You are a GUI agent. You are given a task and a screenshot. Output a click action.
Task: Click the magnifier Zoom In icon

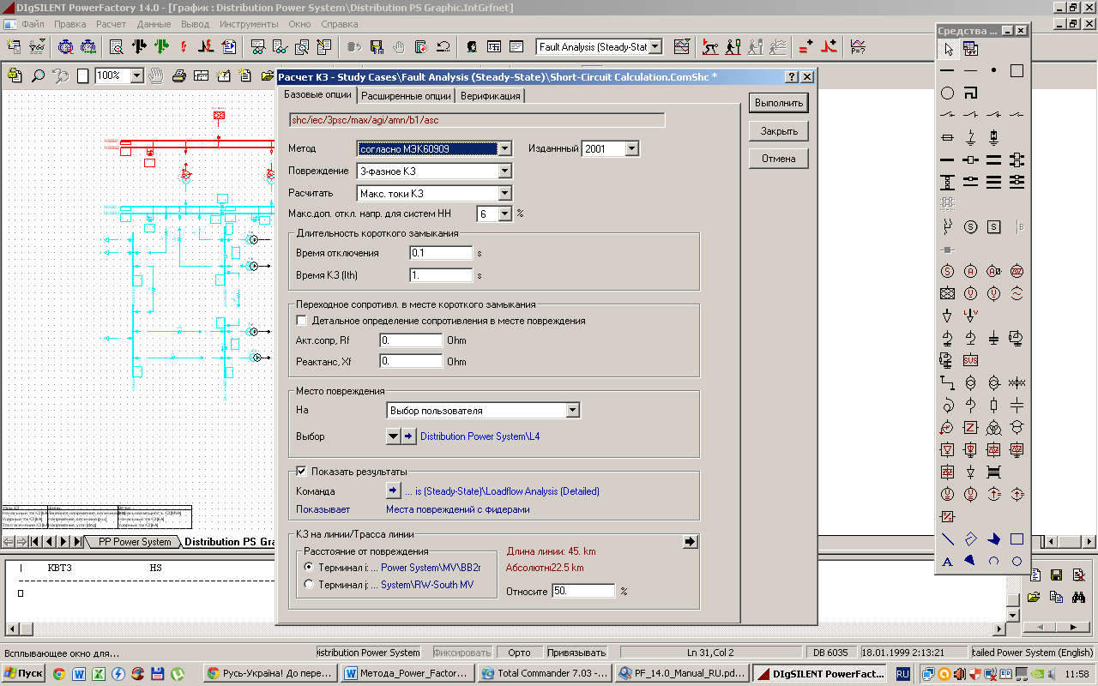click(38, 75)
